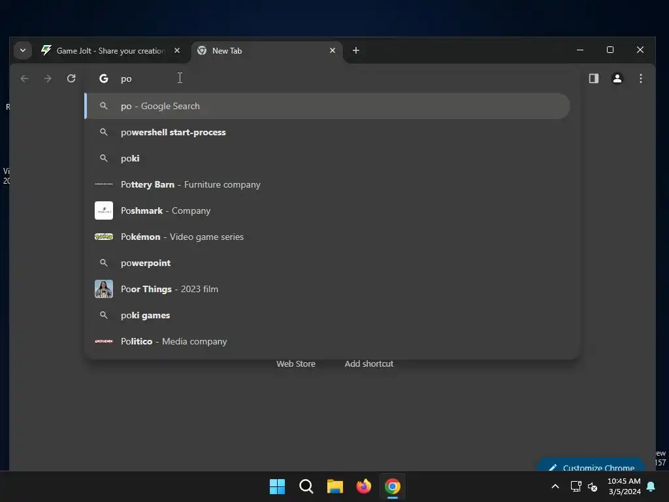Open the tab search dropdown arrow

23,50
